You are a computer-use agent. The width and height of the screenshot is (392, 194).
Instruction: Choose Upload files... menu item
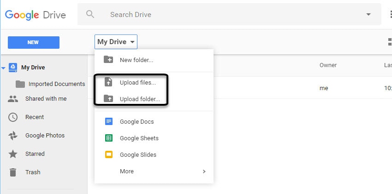point(138,83)
